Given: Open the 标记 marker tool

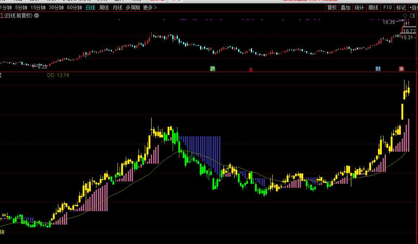Looking at the screenshot, I should click(401, 8).
